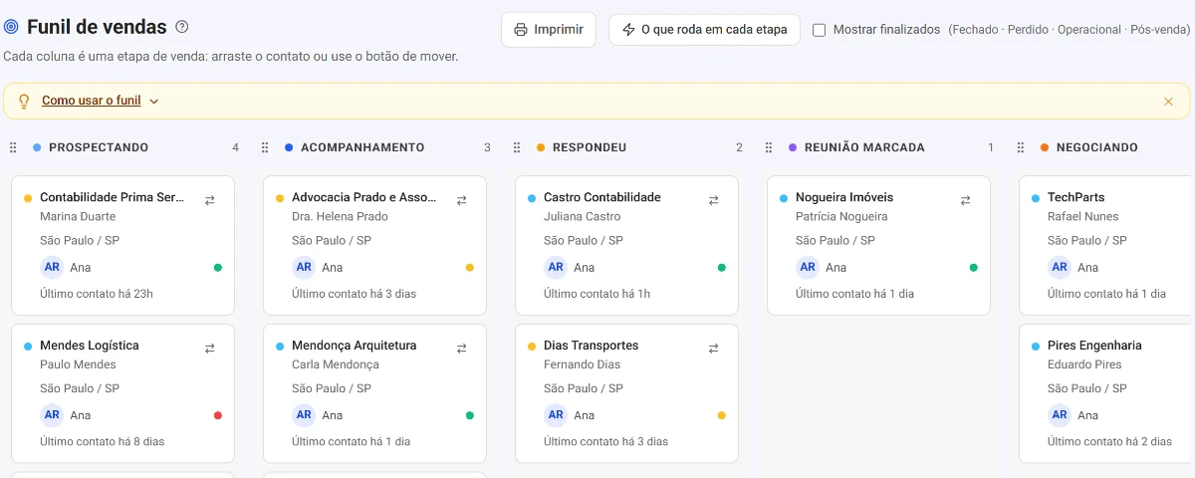Click contact name Juliana Castro
Viewport: 1195px width, 478px height.
tap(583, 216)
